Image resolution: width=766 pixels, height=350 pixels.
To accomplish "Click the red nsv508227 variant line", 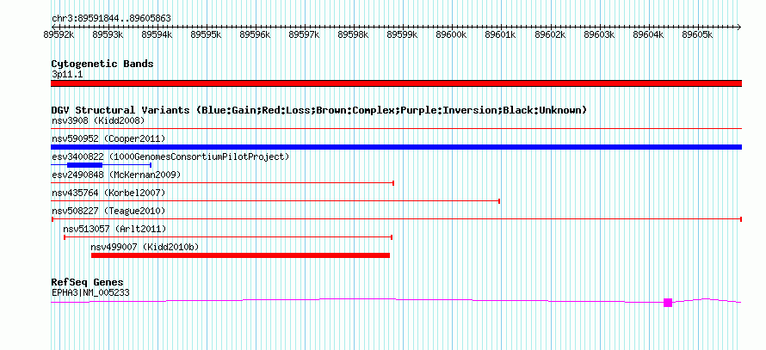I will click(396, 219).
